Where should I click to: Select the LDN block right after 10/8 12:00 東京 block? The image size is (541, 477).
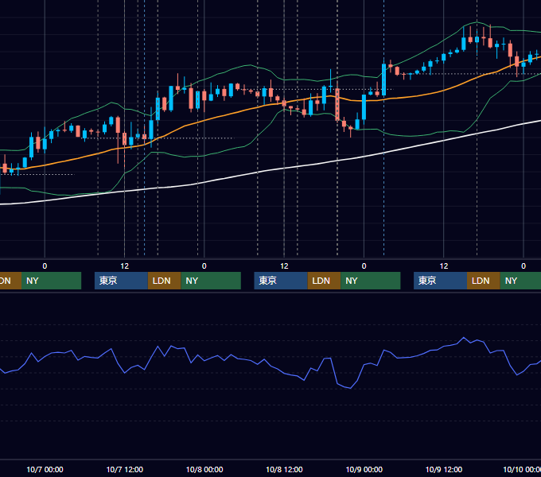pos(324,281)
